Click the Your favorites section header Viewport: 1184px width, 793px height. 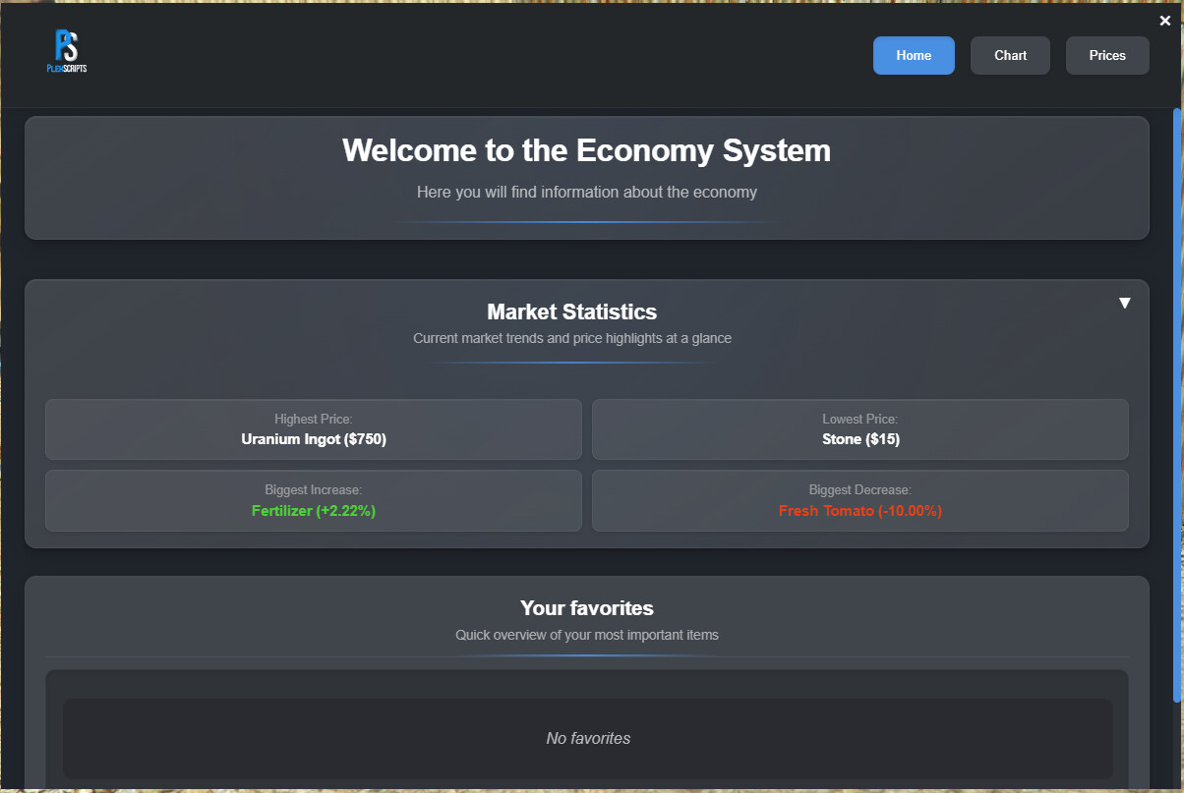pyautogui.click(x=587, y=607)
